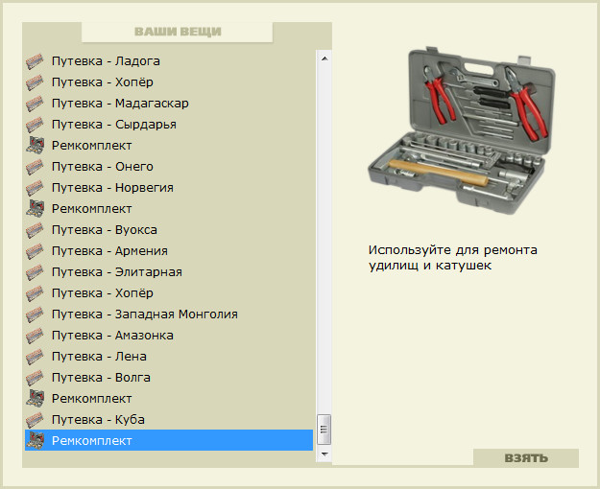This screenshot has height=489, width=600.
Task: Click toolbox icon of Ремкомплект directly under Путевка - Сырдарья
Action: (x=35, y=146)
